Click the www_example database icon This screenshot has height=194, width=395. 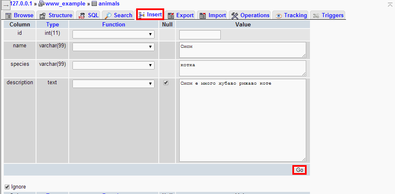coord(41,4)
